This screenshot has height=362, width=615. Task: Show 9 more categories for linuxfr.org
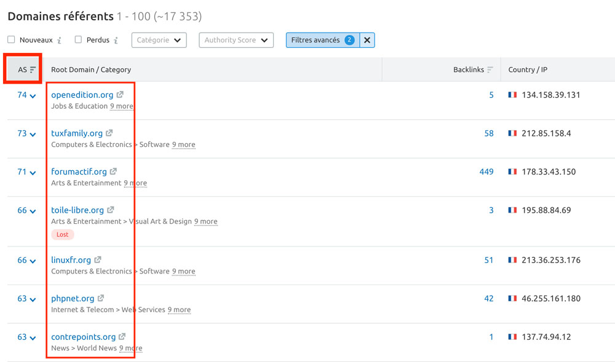(183, 271)
